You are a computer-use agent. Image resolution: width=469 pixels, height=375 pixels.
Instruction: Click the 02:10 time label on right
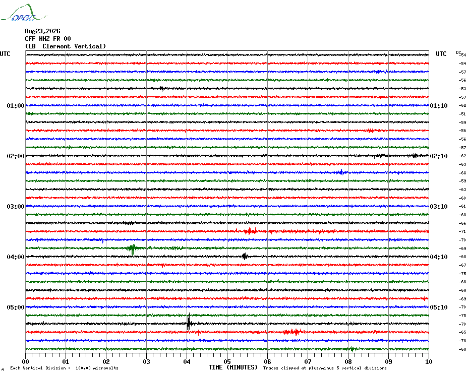tap(439, 156)
